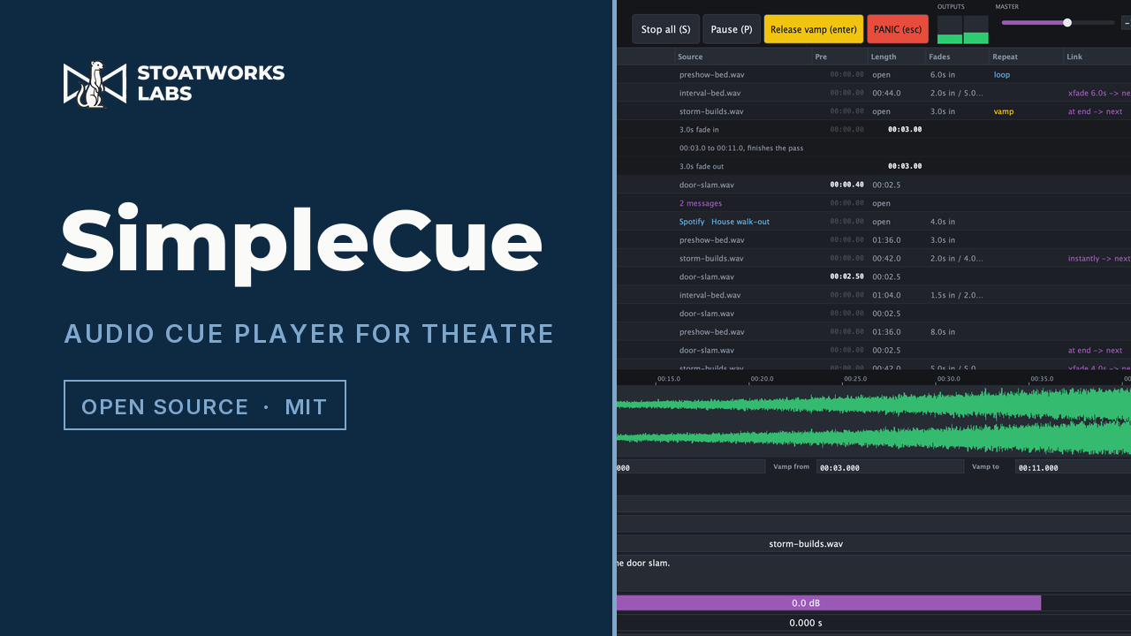Click the notes field ending 'door slam.'
This screenshot has width=1131, height=636.
click(874, 572)
